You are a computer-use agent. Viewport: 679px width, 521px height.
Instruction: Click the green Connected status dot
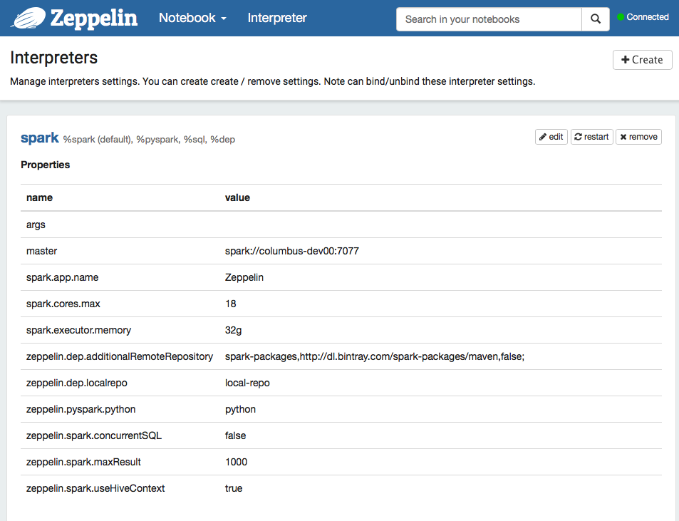tap(620, 17)
